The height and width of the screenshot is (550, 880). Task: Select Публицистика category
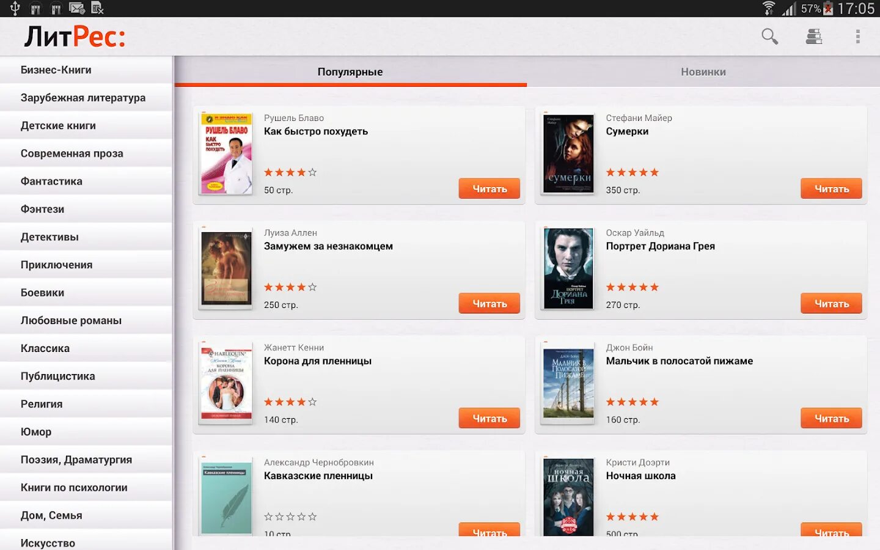click(86, 376)
